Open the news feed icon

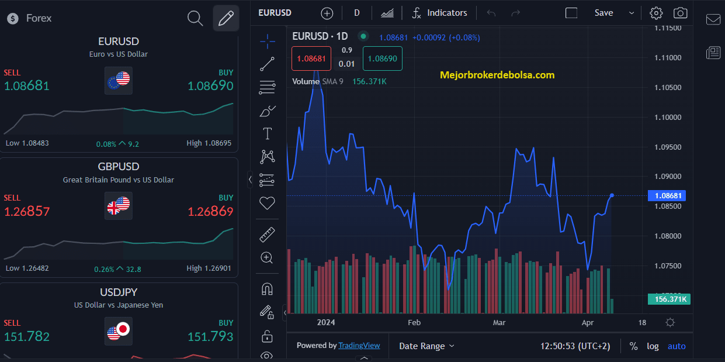click(713, 53)
